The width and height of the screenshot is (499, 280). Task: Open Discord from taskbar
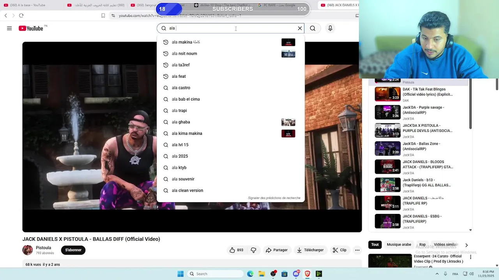pos(296,274)
